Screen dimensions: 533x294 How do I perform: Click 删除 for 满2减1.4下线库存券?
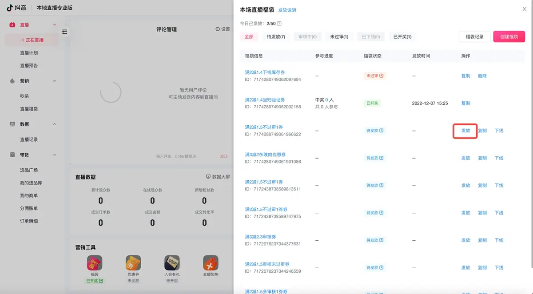(482, 76)
